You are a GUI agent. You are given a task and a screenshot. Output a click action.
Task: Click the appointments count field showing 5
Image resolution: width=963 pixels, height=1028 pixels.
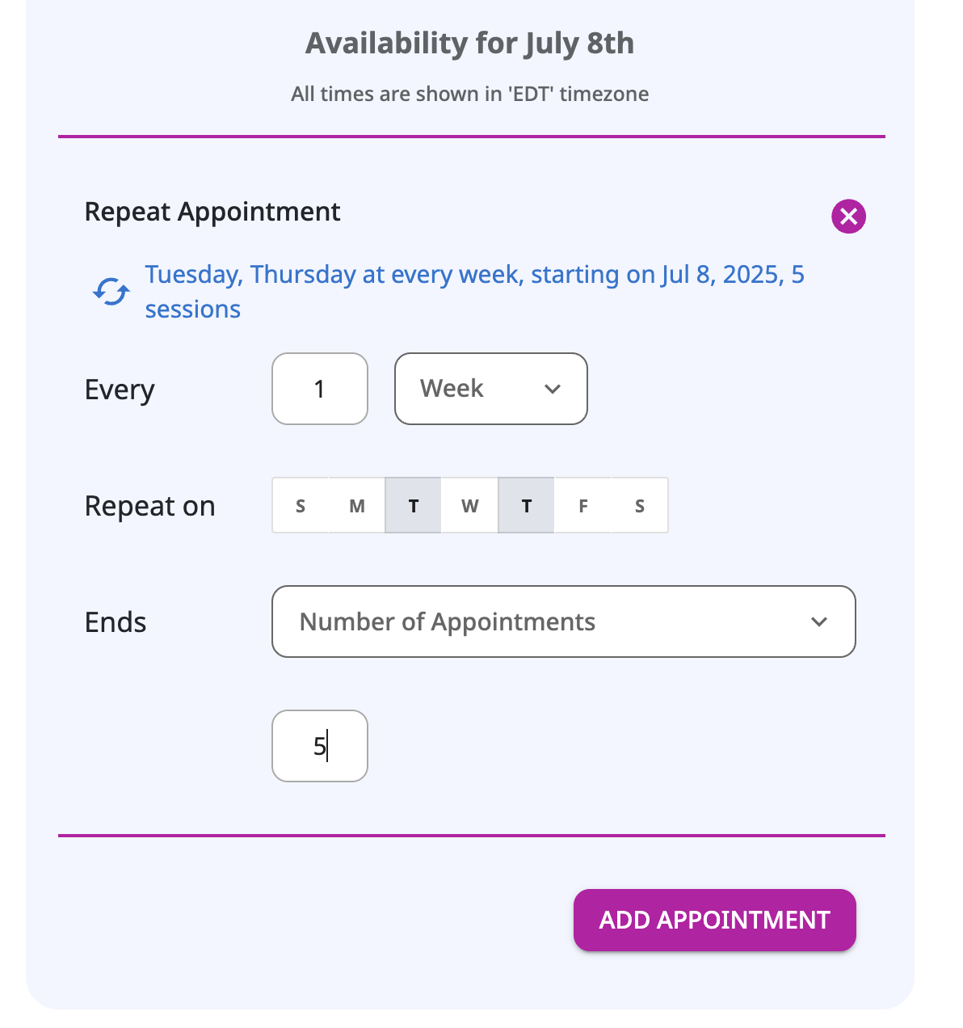pos(320,746)
